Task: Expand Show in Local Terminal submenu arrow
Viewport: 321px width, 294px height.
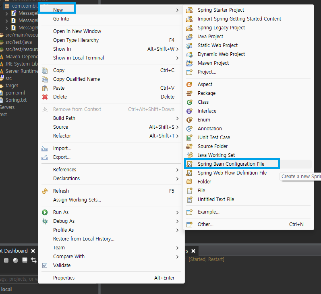Action: [177, 58]
